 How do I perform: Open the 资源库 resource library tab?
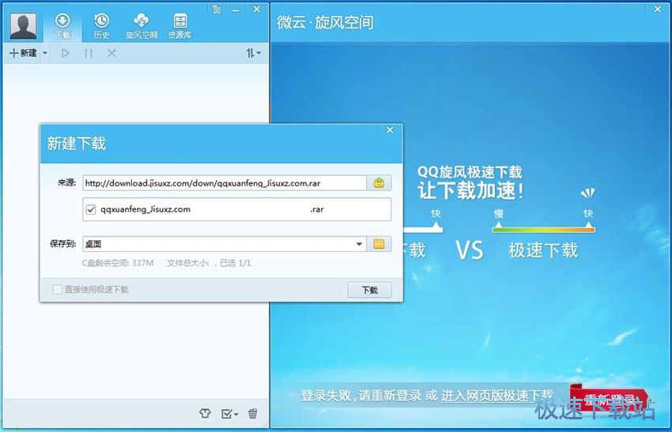coord(179,26)
